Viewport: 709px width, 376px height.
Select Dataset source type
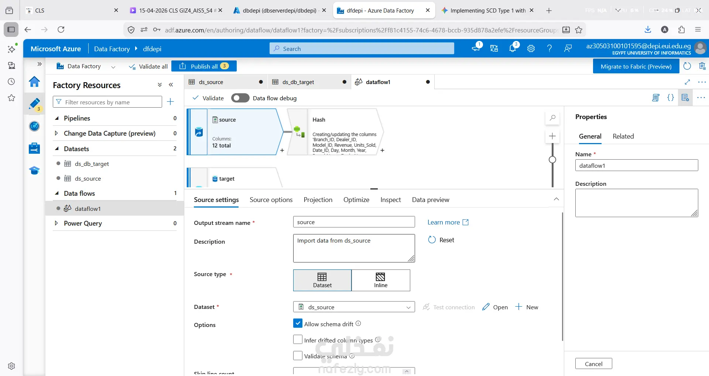tap(322, 281)
